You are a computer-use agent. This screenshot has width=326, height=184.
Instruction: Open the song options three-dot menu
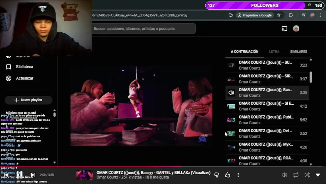click(x=238, y=175)
